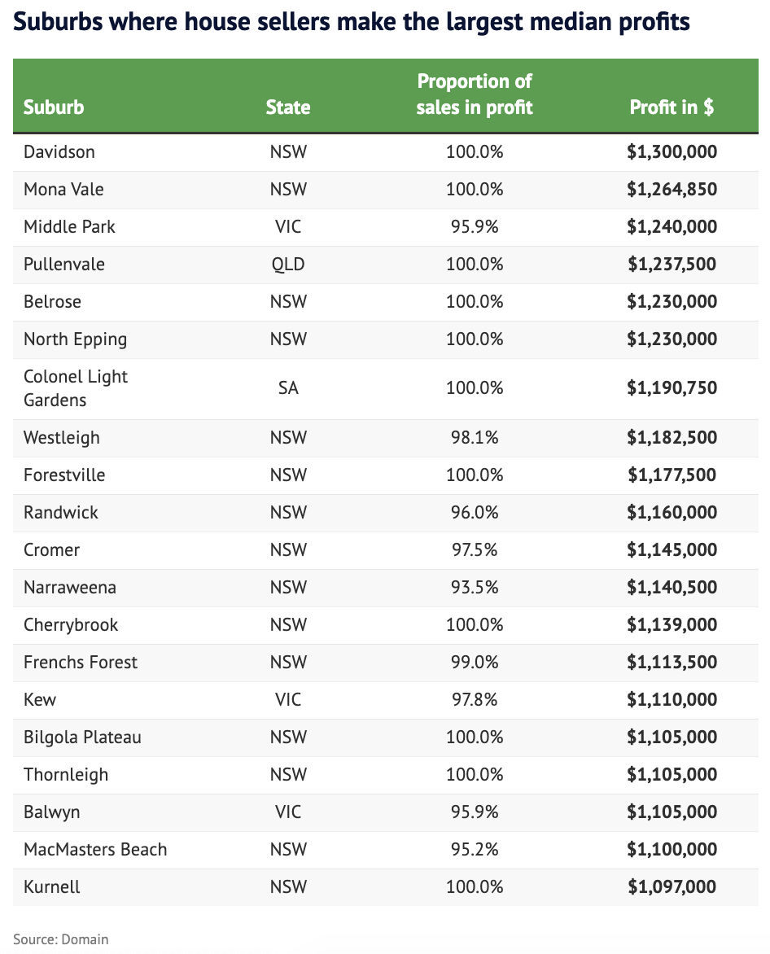Click Pullenvale's QLD state cell

pos(288,264)
